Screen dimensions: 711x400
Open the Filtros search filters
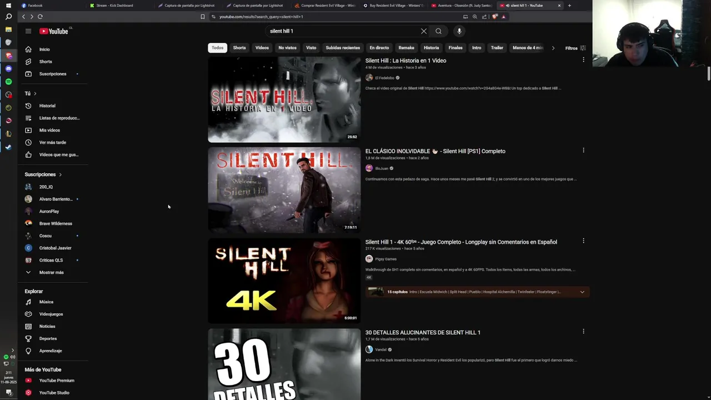[x=575, y=48]
